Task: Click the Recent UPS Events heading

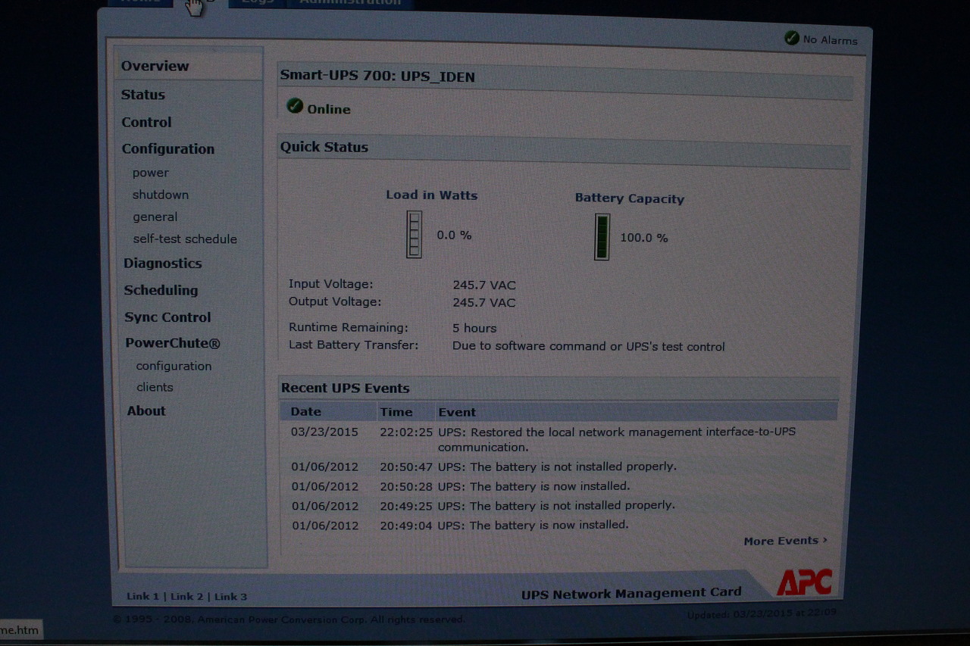Action: 345,388
